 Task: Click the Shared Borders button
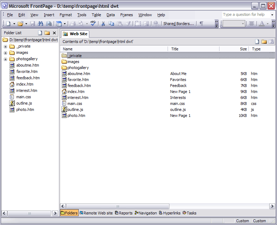tap(179, 24)
